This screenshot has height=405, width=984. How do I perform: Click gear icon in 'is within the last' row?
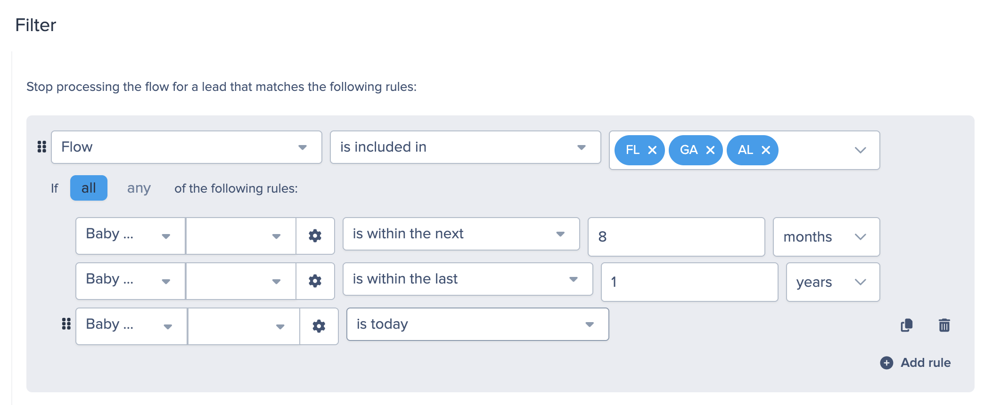[315, 281]
